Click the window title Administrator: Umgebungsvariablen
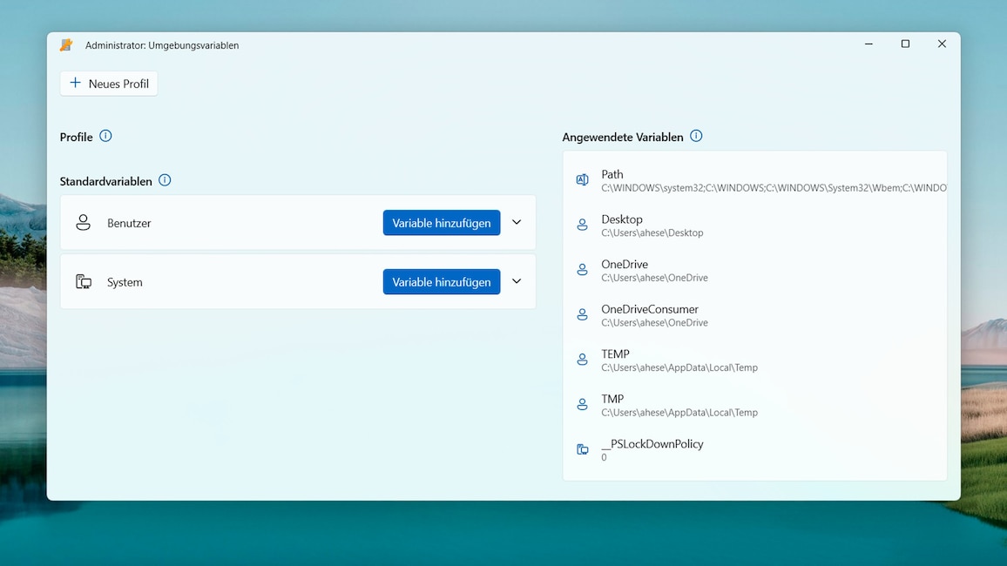This screenshot has width=1007, height=566. [162, 45]
